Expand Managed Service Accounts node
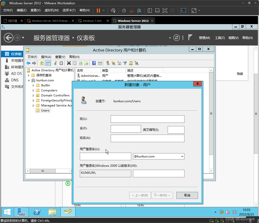Screen dimensions: 259x223 33,105
